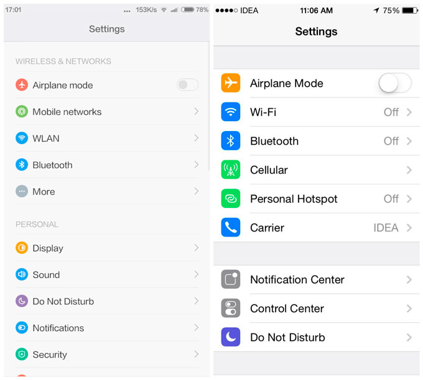Expand Mobile networks via its chevron
The width and height of the screenshot is (423, 380).
click(196, 112)
